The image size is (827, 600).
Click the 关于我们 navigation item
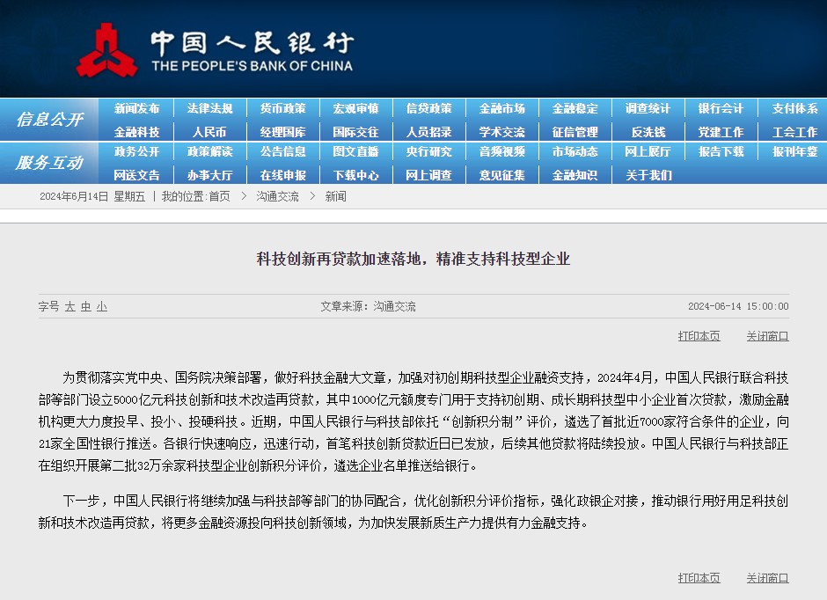[648, 175]
